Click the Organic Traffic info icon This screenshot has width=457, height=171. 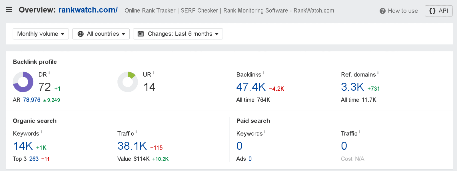click(136, 132)
